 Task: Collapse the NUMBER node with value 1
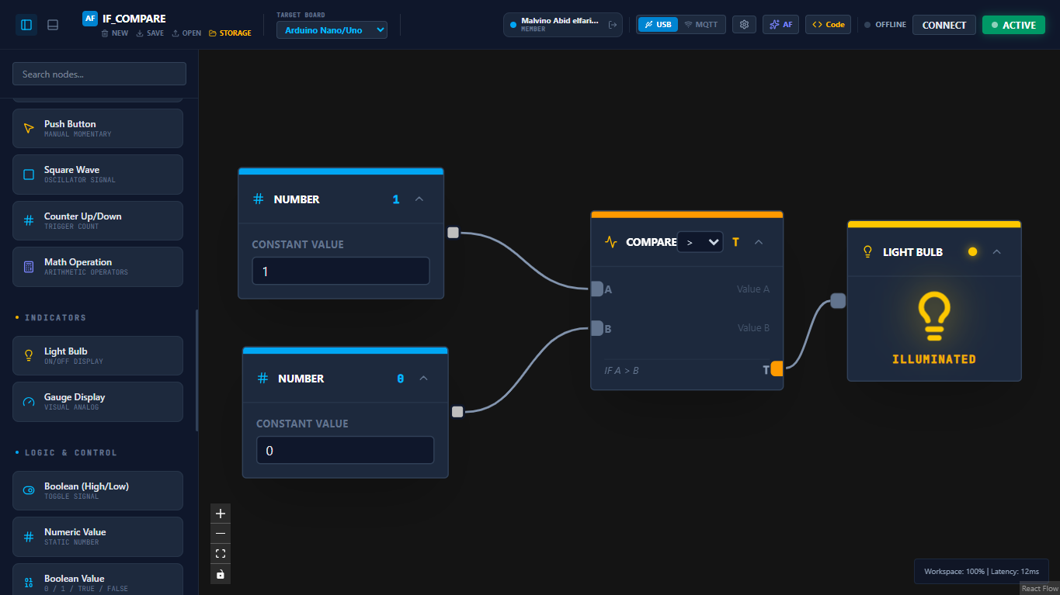point(419,199)
